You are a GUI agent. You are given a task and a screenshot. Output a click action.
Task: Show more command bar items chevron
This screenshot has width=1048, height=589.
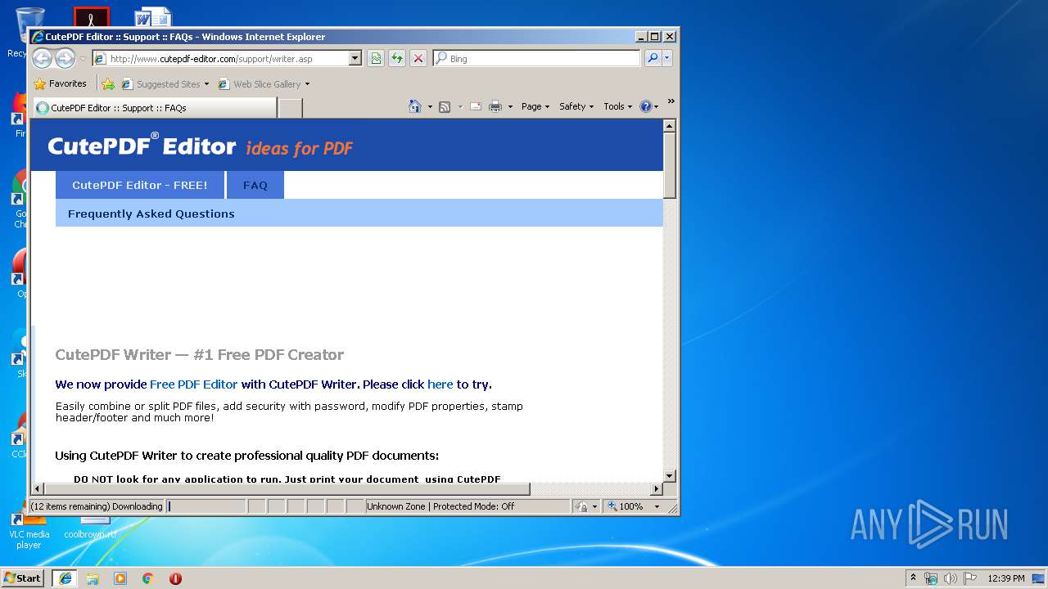click(x=671, y=101)
